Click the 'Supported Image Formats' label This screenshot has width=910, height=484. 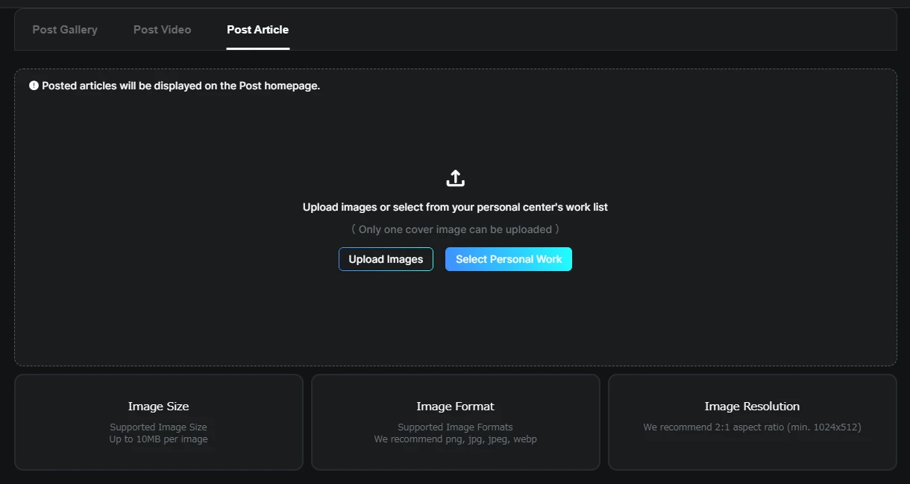point(455,427)
